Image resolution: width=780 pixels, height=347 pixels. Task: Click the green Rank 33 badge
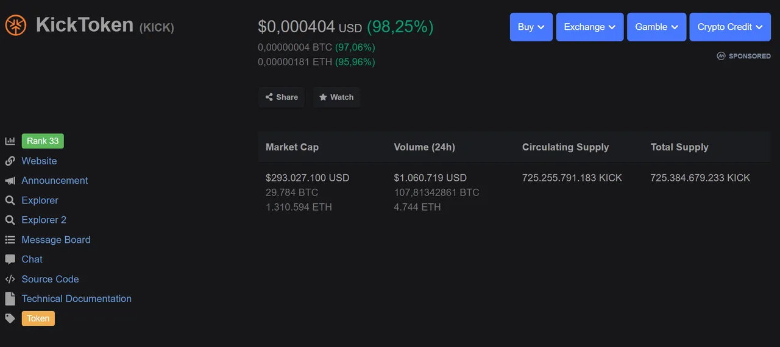43,141
